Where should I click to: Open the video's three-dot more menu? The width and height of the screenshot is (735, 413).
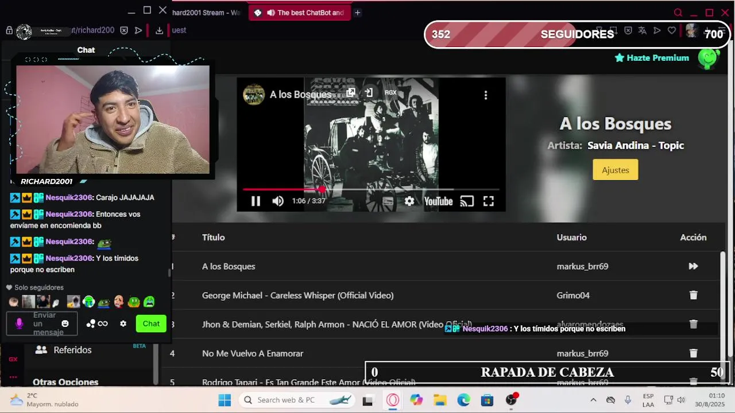[x=486, y=95]
